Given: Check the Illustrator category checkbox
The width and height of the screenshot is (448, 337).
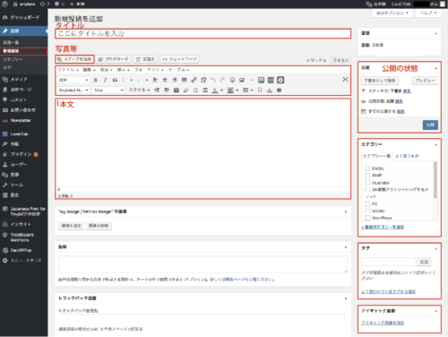Looking at the screenshot, I should click(x=367, y=182).
